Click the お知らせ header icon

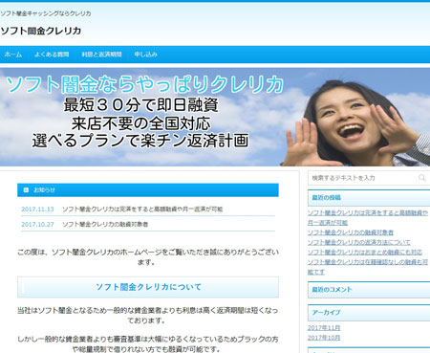tap(26, 190)
